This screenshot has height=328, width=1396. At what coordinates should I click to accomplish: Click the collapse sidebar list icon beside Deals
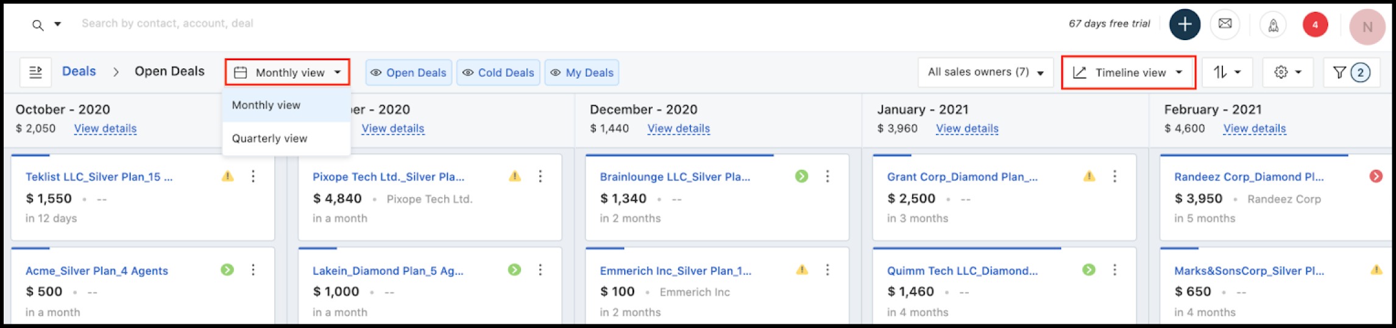pyautogui.click(x=36, y=72)
